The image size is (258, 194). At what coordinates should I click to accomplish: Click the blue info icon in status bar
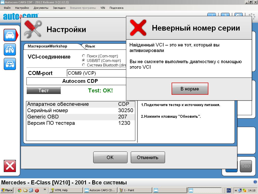point(255,182)
